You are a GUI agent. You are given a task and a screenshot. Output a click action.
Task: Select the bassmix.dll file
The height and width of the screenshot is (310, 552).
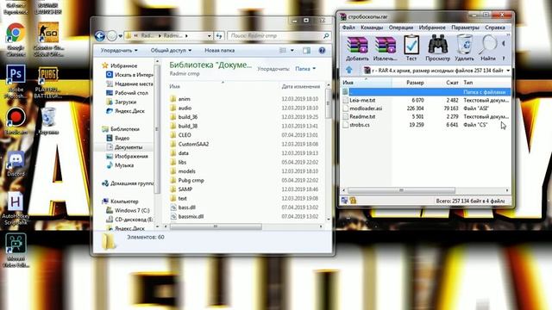click(x=191, y=216)
